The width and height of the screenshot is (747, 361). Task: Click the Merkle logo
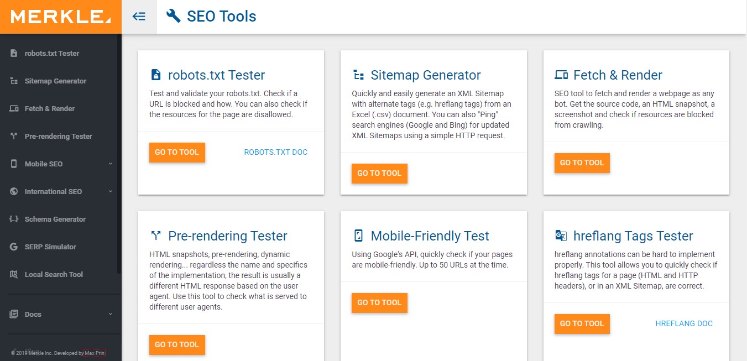[61, 17]
